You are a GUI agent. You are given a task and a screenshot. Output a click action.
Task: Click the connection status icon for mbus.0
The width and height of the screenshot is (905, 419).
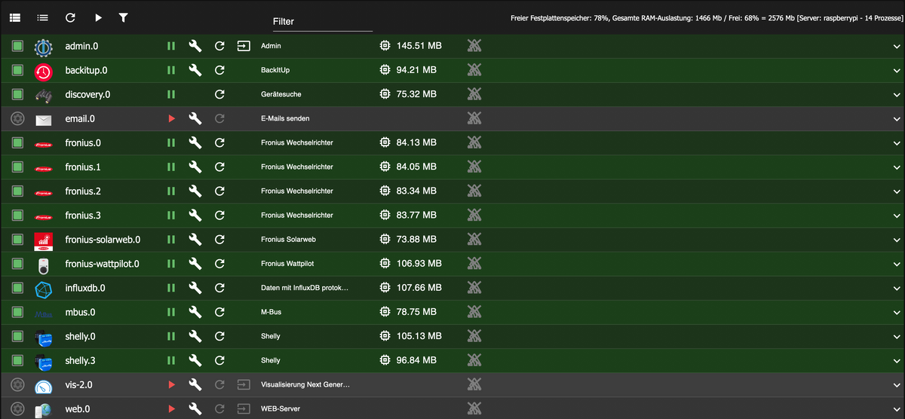click(474, 312)
